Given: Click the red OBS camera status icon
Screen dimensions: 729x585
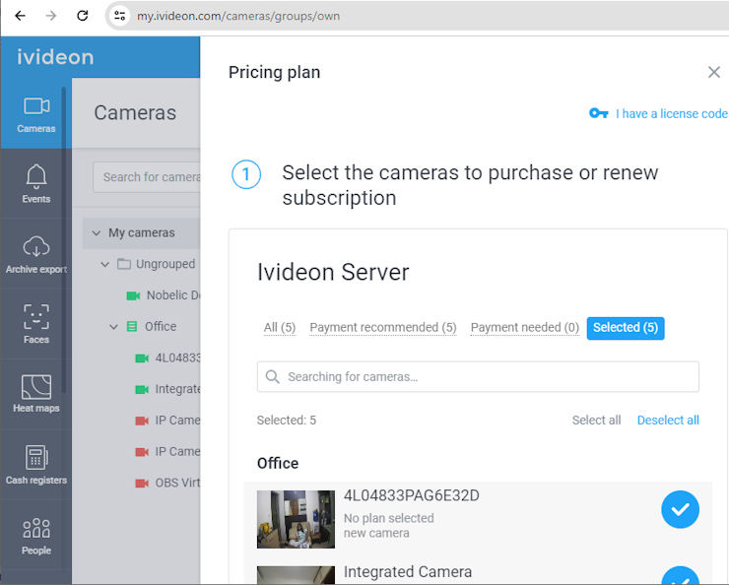Looking at the screenshot, I should [142, 484].
